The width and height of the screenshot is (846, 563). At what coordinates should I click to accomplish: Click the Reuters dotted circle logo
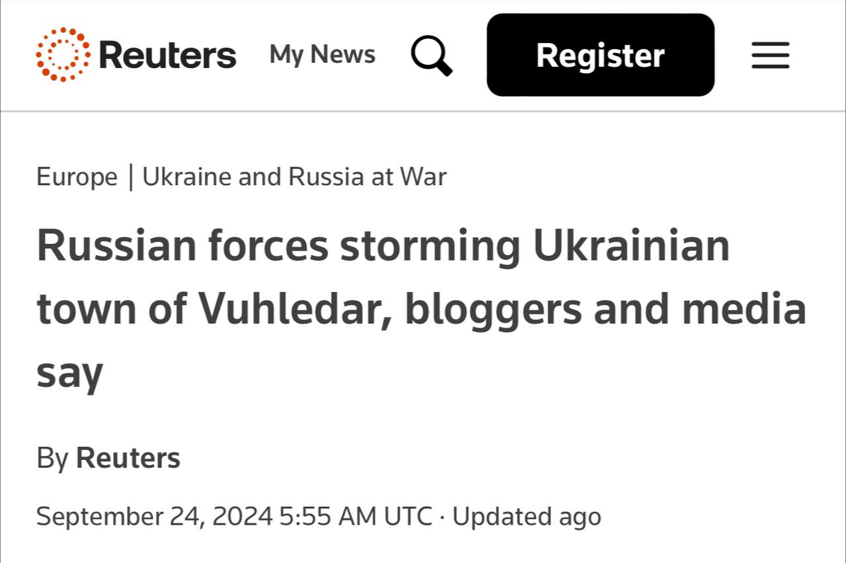click(x=63, y=55)
